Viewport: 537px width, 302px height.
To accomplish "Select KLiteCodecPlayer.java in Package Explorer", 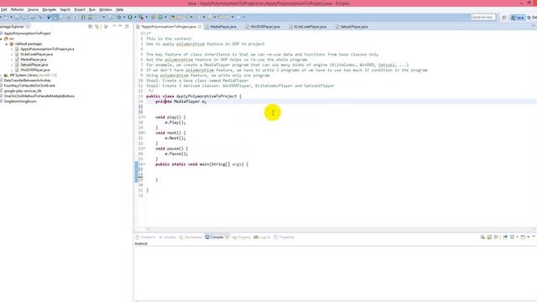I will 36,54.
